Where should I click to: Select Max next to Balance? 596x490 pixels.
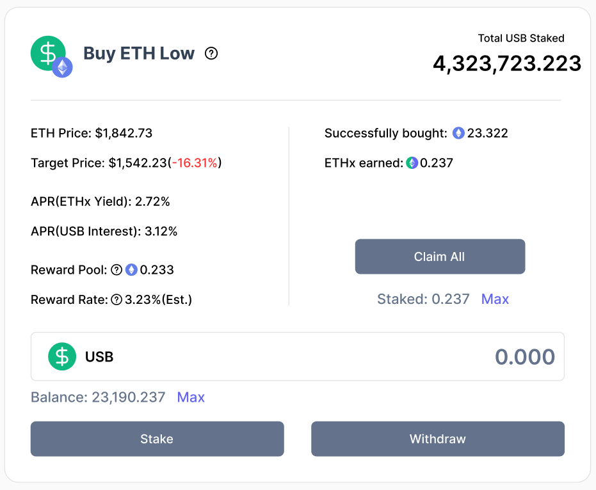click(x=191, y=397)
